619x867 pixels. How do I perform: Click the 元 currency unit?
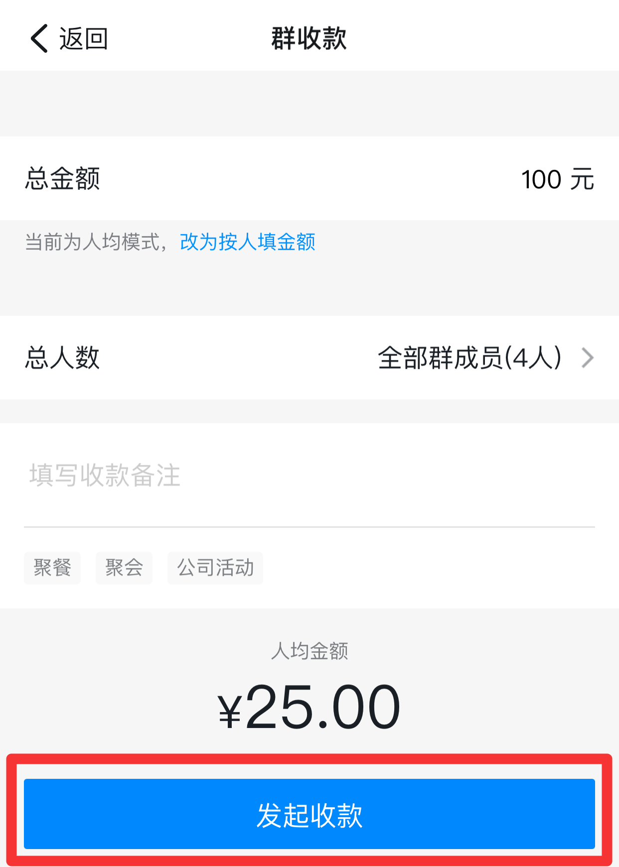point(582,179)
